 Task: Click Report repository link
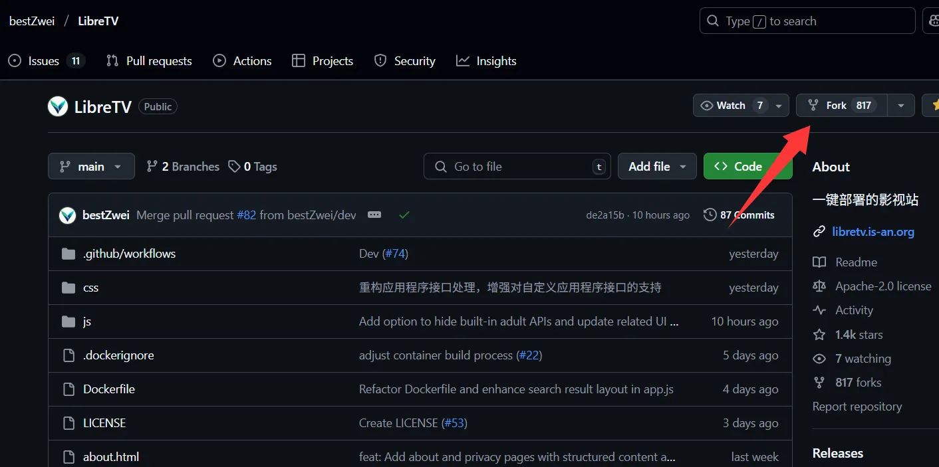click(x=857, y=407)
